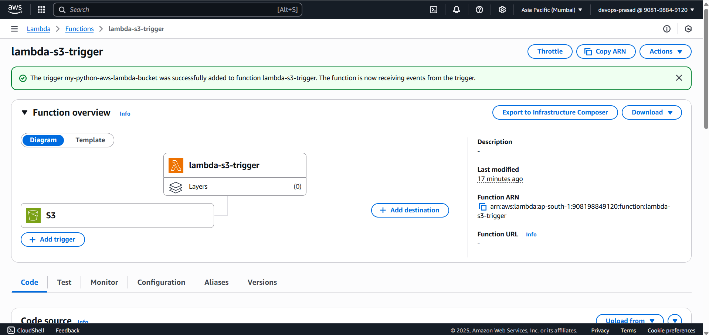709x335 pixels.
Task: Open Export to Infrastructure Composer
Action: coord(554,112)
